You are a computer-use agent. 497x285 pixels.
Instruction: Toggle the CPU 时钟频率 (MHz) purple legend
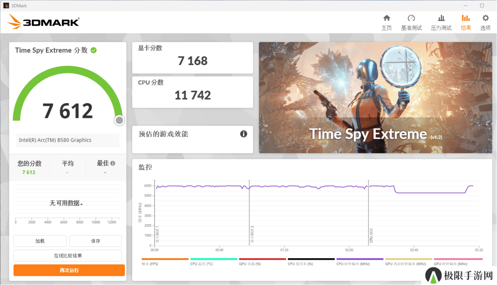[360, 262]
